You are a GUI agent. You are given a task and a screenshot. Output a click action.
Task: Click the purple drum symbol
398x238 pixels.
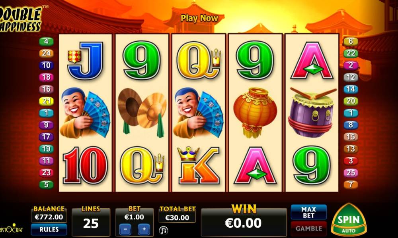312,113
